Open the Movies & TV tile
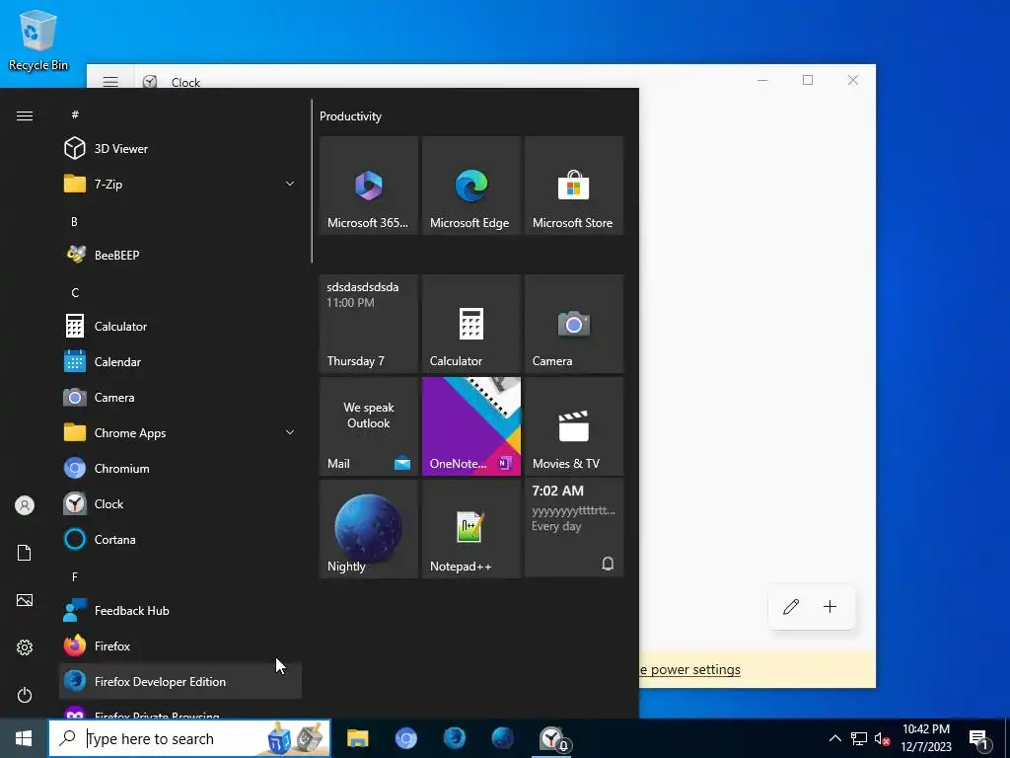Image resolution: width=1010 pixels, height=758 pixels. 574,426
